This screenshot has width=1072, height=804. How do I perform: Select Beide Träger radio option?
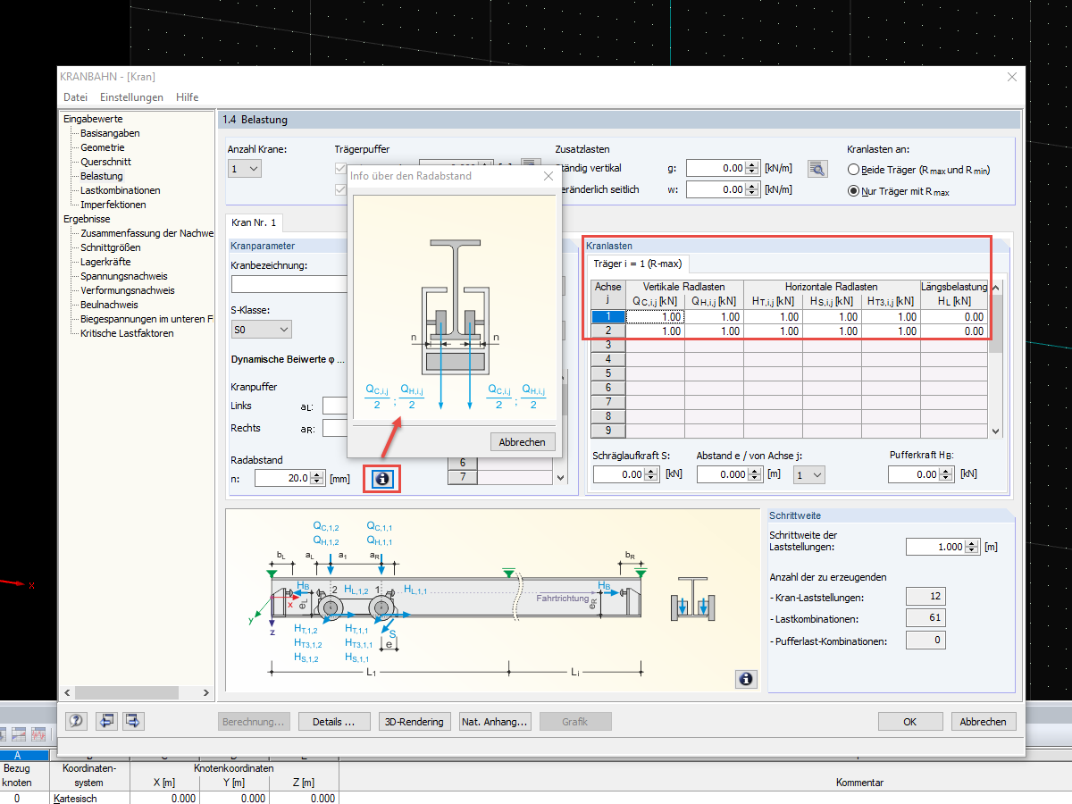[854, 170]
